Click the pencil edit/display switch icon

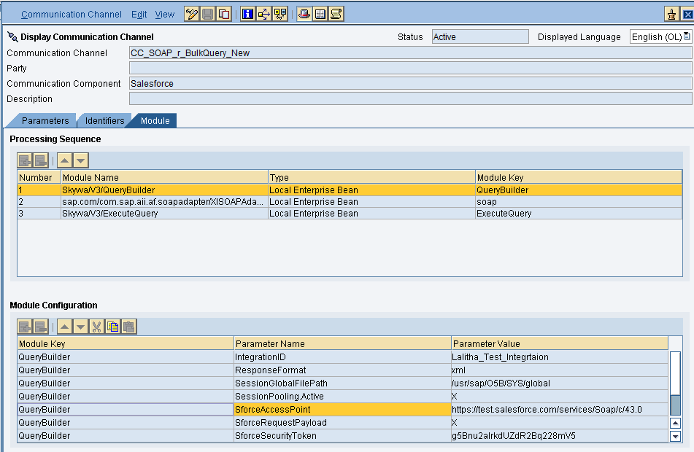coord(192,14)
